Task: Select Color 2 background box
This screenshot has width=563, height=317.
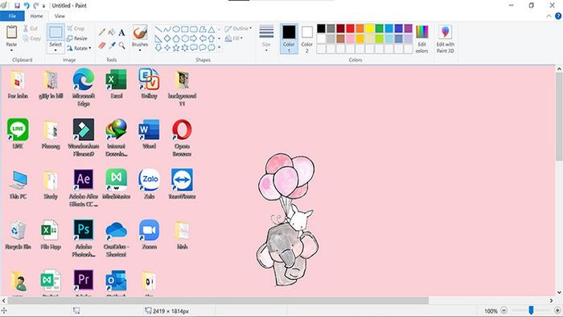Action: coord(306,39)
